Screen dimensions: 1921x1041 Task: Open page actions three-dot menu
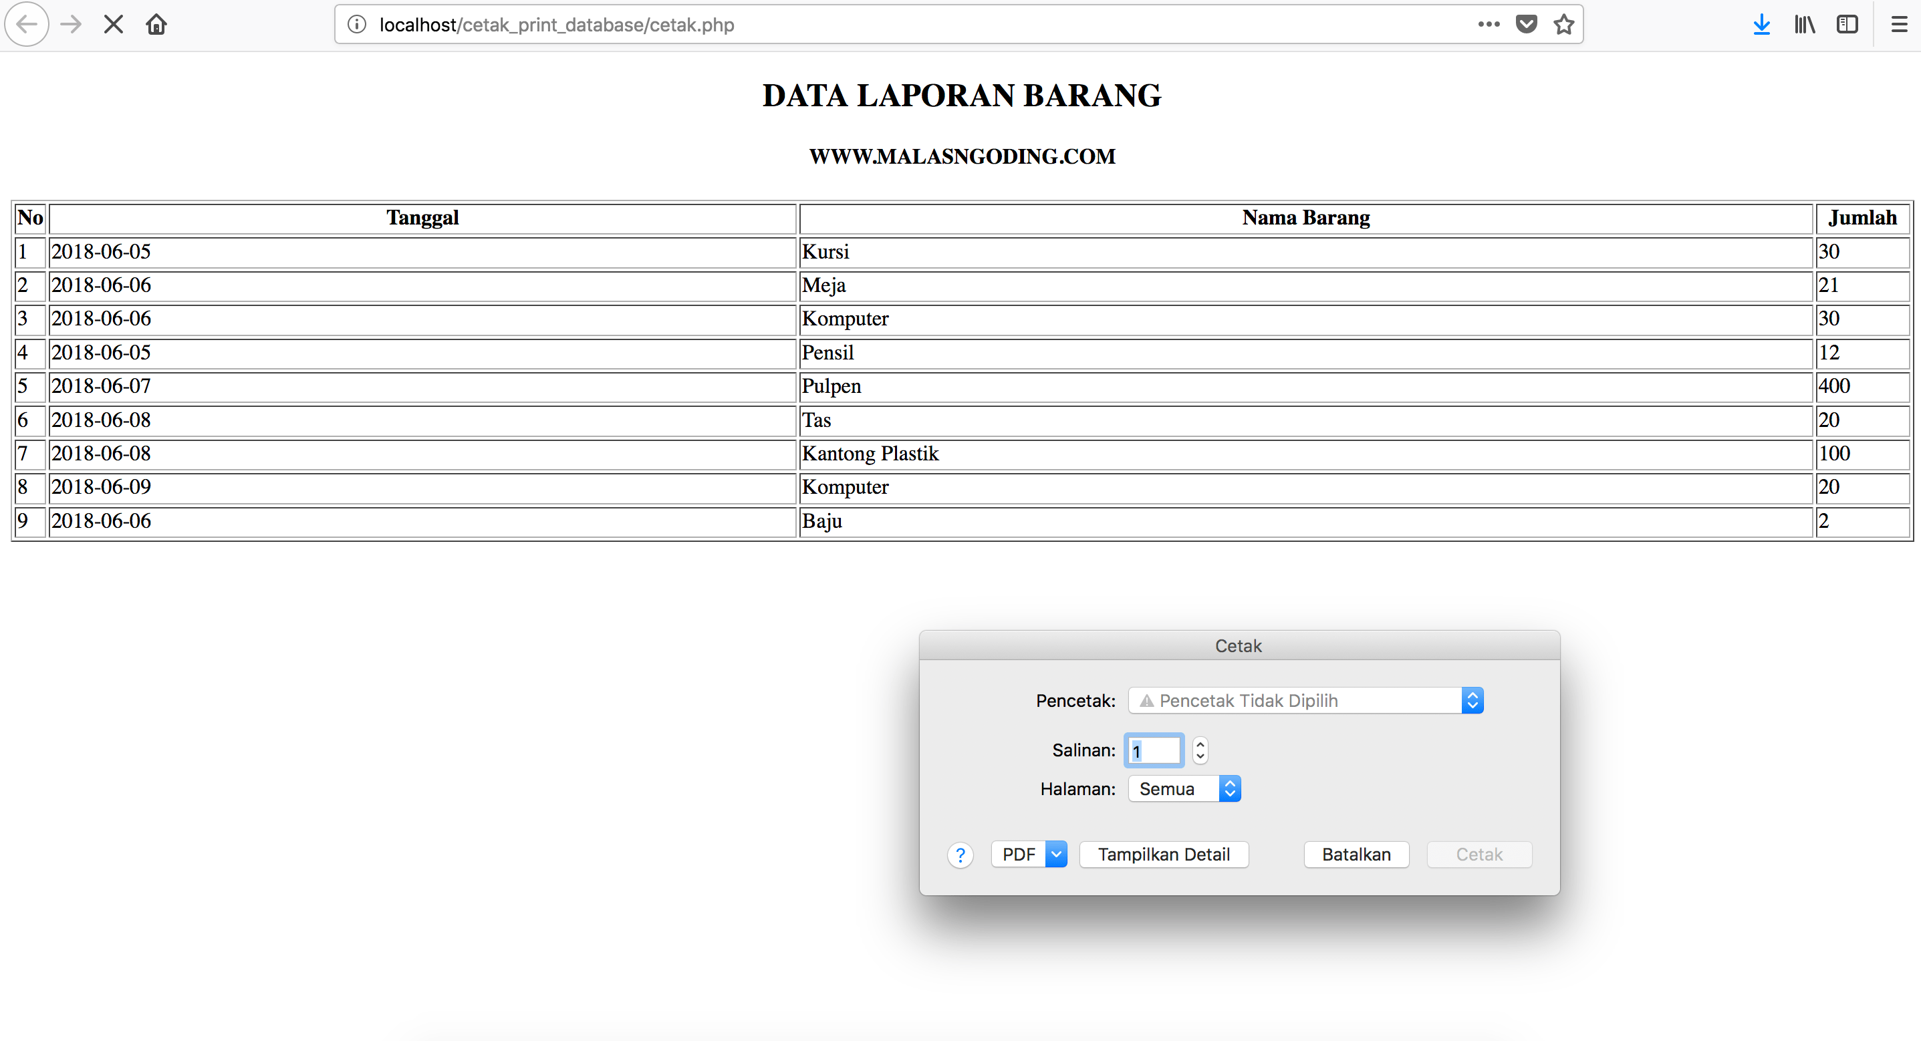point(1489,25)
